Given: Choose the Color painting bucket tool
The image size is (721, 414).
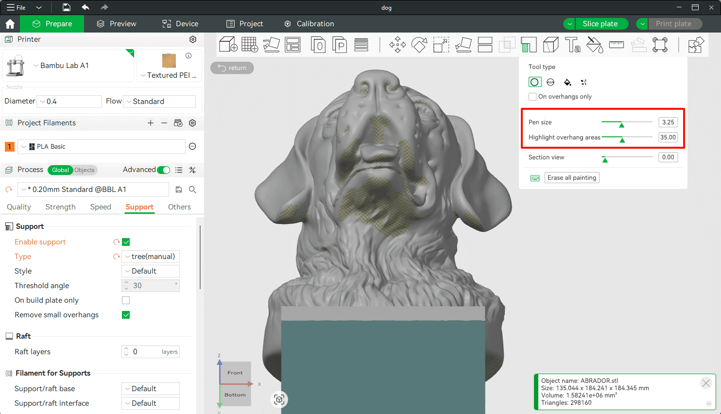Looking at the screenshot, I should click(594, 45).
